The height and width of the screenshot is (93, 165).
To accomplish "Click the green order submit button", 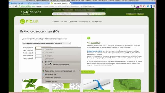I will (x=88, y=72).
